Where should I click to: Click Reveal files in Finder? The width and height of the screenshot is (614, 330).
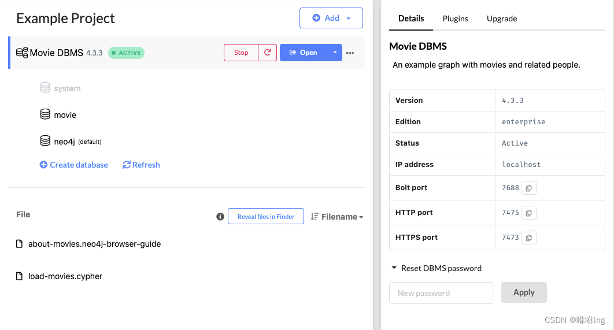click(x=266, y=217)
